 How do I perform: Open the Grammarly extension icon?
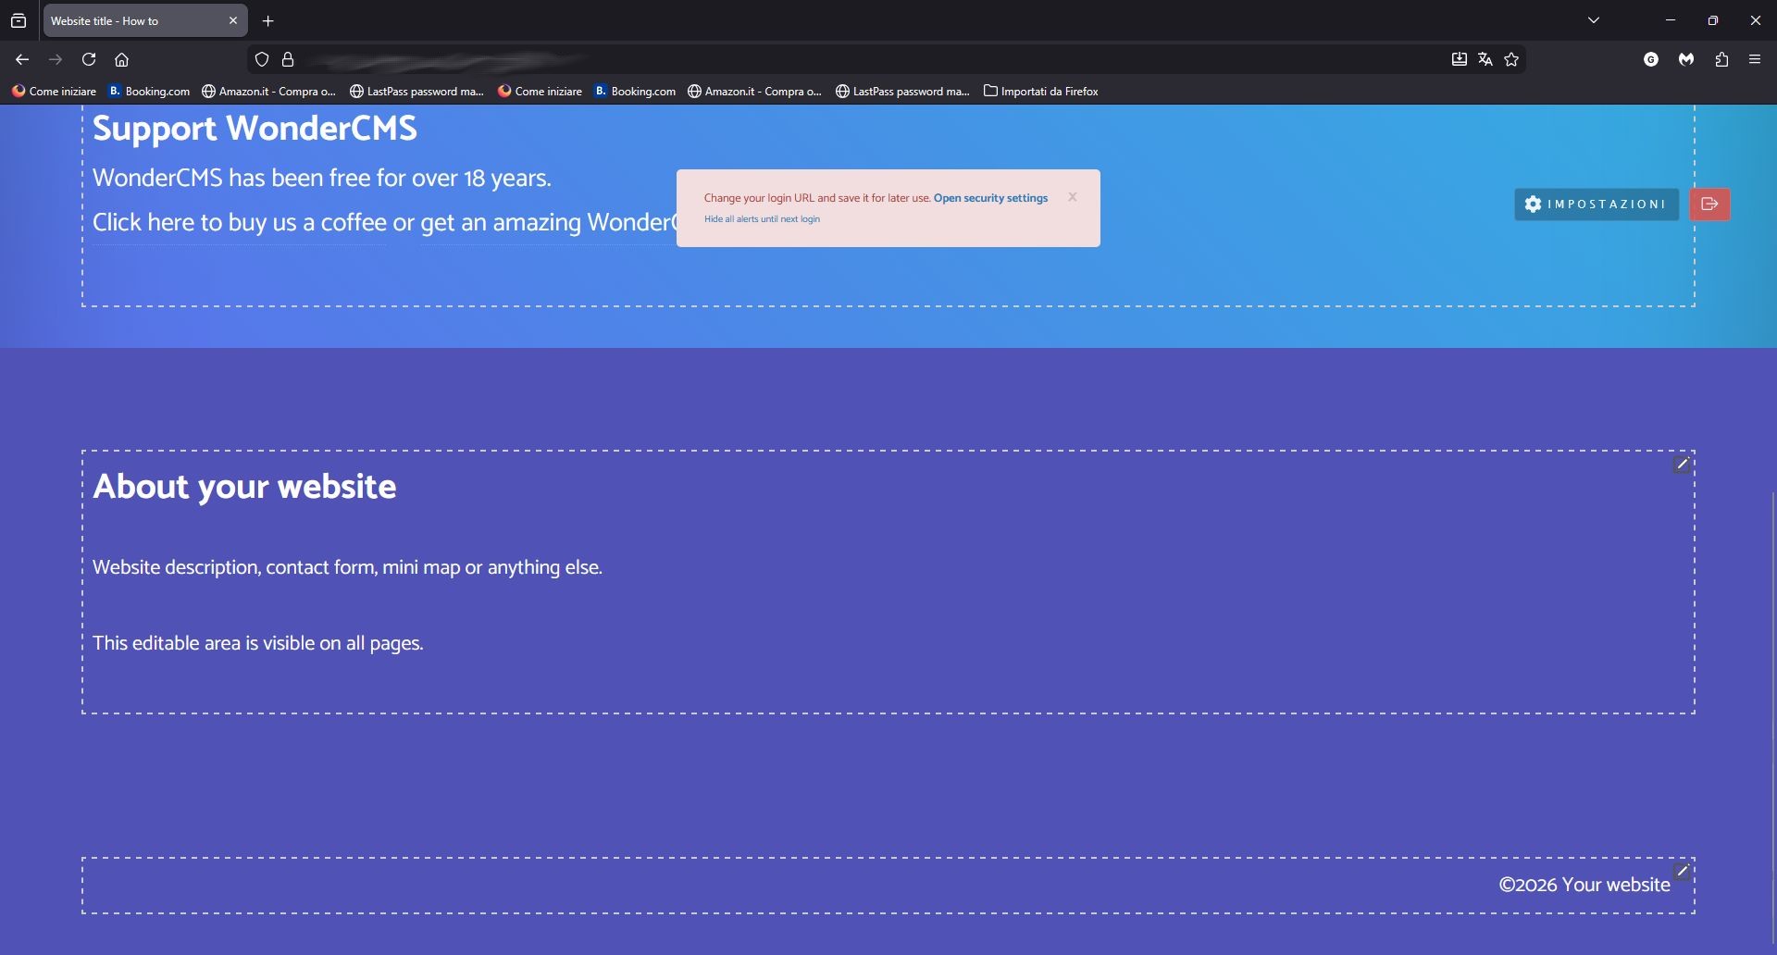tap(1652, 60)
